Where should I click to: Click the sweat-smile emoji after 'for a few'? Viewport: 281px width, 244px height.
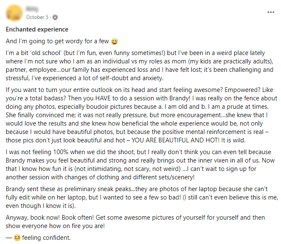(x=114, y=42)
